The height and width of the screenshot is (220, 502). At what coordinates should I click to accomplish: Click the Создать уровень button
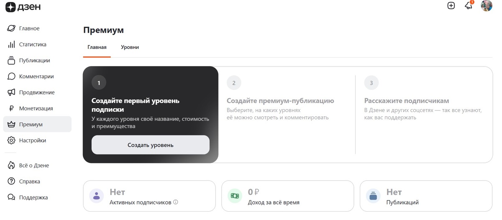click(x=151, y=145)
